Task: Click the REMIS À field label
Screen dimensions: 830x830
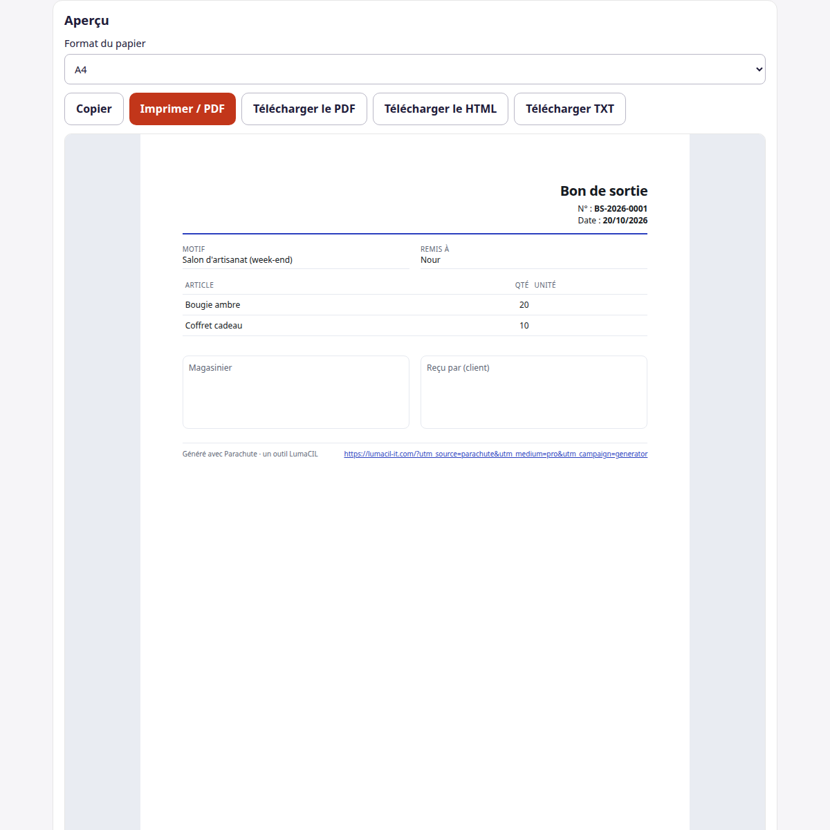Action: point(434,249)
